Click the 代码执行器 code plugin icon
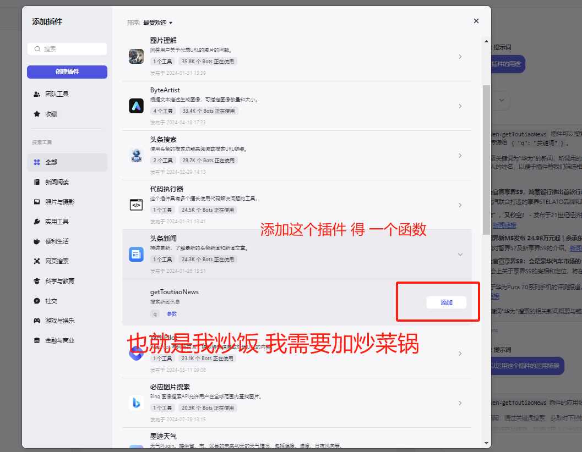This screenshot has width=582, height=452. click(136, 205)
